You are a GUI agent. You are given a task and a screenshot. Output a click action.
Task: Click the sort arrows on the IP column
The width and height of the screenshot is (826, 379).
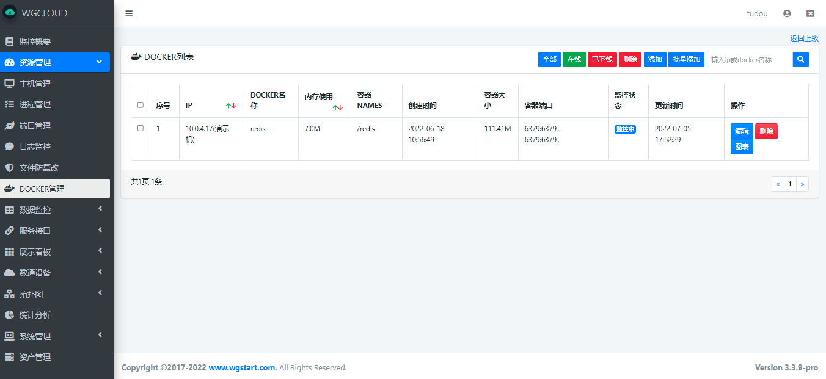(x=231, y=105)
